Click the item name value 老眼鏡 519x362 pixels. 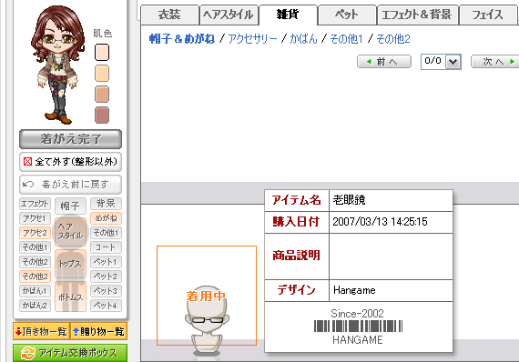click(x=350, y=200)
